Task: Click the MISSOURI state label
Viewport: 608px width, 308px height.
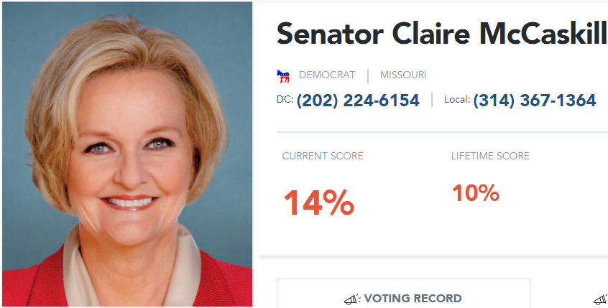Action: click(x=403, y=75)
